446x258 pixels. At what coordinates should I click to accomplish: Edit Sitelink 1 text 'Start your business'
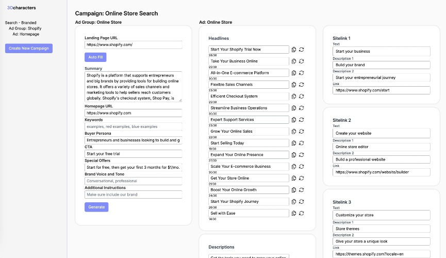click(x=382, y=51)
